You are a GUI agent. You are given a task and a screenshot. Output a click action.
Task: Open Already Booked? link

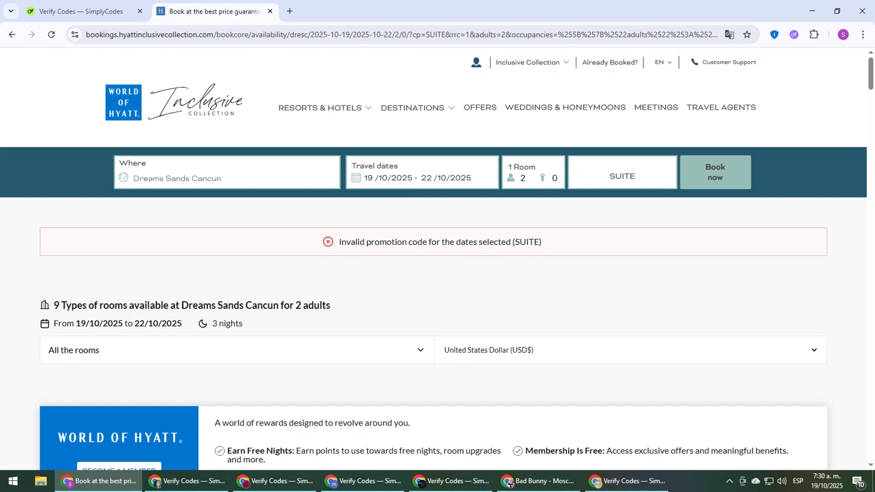click(610, 62)
